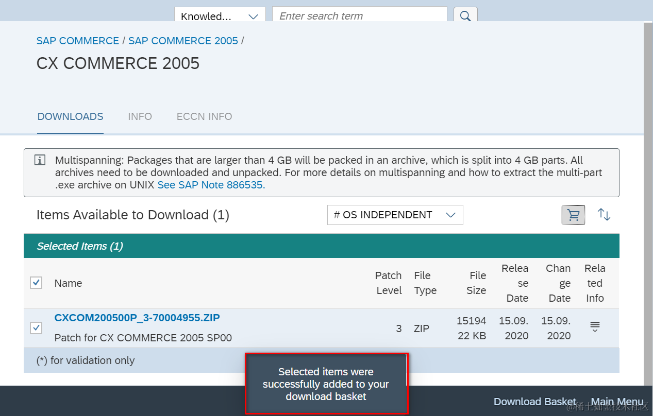653x416 pixels.
Task: Click the File Type column header
Action: pyautogui.click(x=425, y=283)
